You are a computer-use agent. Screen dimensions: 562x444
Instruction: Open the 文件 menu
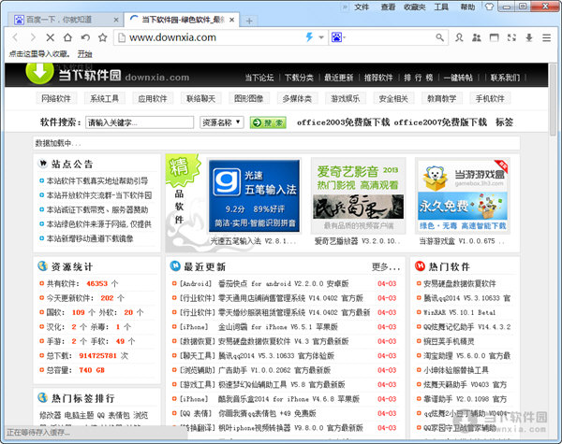362,7
